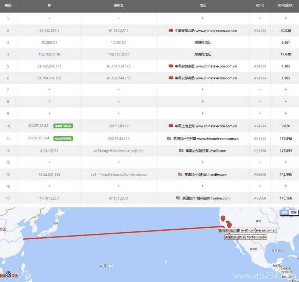Click the China flag on the Shanghai hop row
The image size is (299, 282).
171,126
